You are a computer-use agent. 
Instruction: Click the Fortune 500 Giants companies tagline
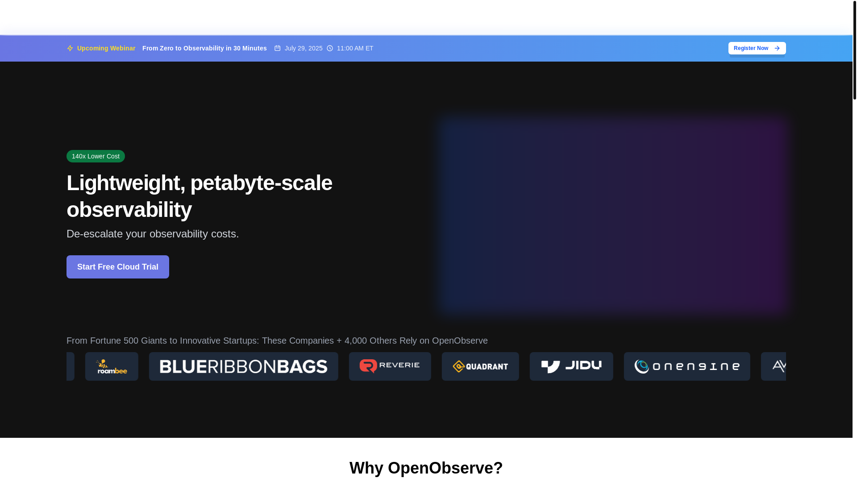point(277,341)
